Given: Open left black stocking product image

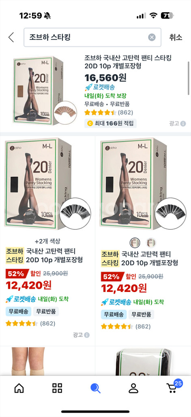Looking at the screenshot, I should tap(47, 184).
